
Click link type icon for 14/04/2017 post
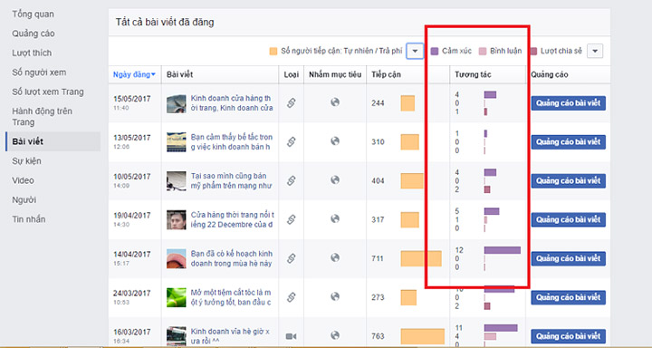click(x=291, y=258)
